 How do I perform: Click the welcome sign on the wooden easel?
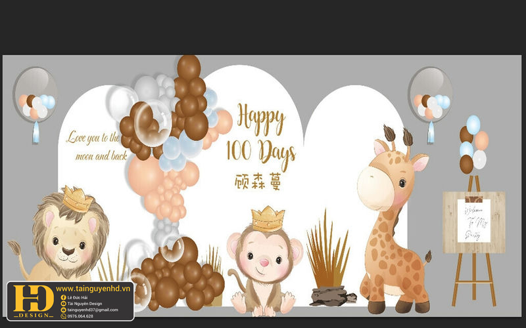coord(473,222)
